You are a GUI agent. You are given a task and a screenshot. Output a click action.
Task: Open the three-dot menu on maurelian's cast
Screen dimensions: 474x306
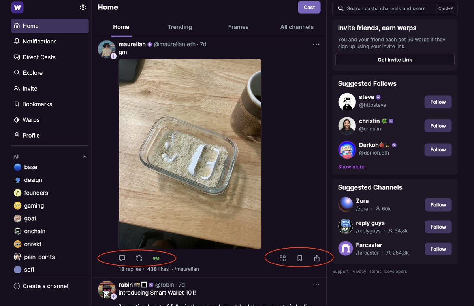[x=316, y=44]
